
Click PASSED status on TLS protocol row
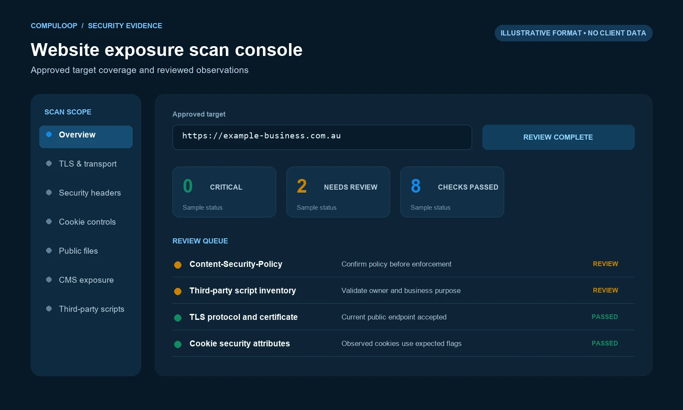click(x=605, y=317)
